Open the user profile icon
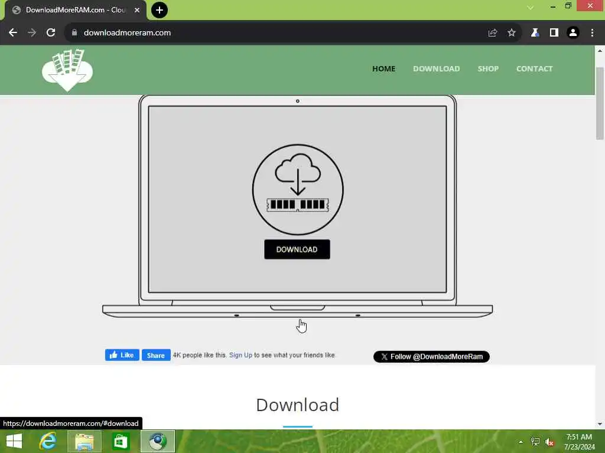605x453 pixels. 573,33
